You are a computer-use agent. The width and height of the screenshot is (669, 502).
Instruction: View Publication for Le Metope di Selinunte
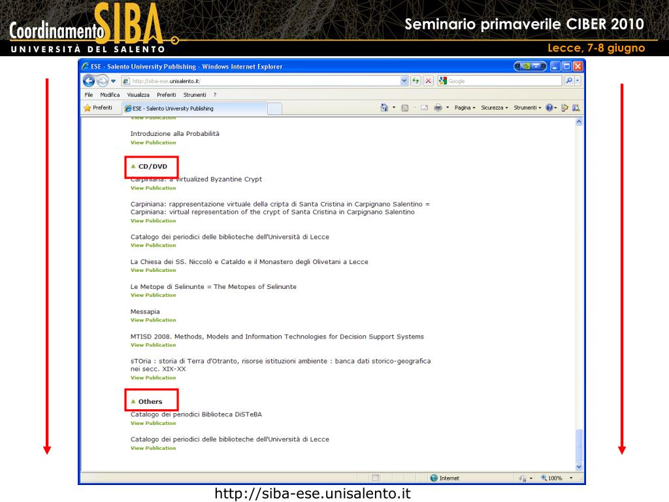point(153,295)
